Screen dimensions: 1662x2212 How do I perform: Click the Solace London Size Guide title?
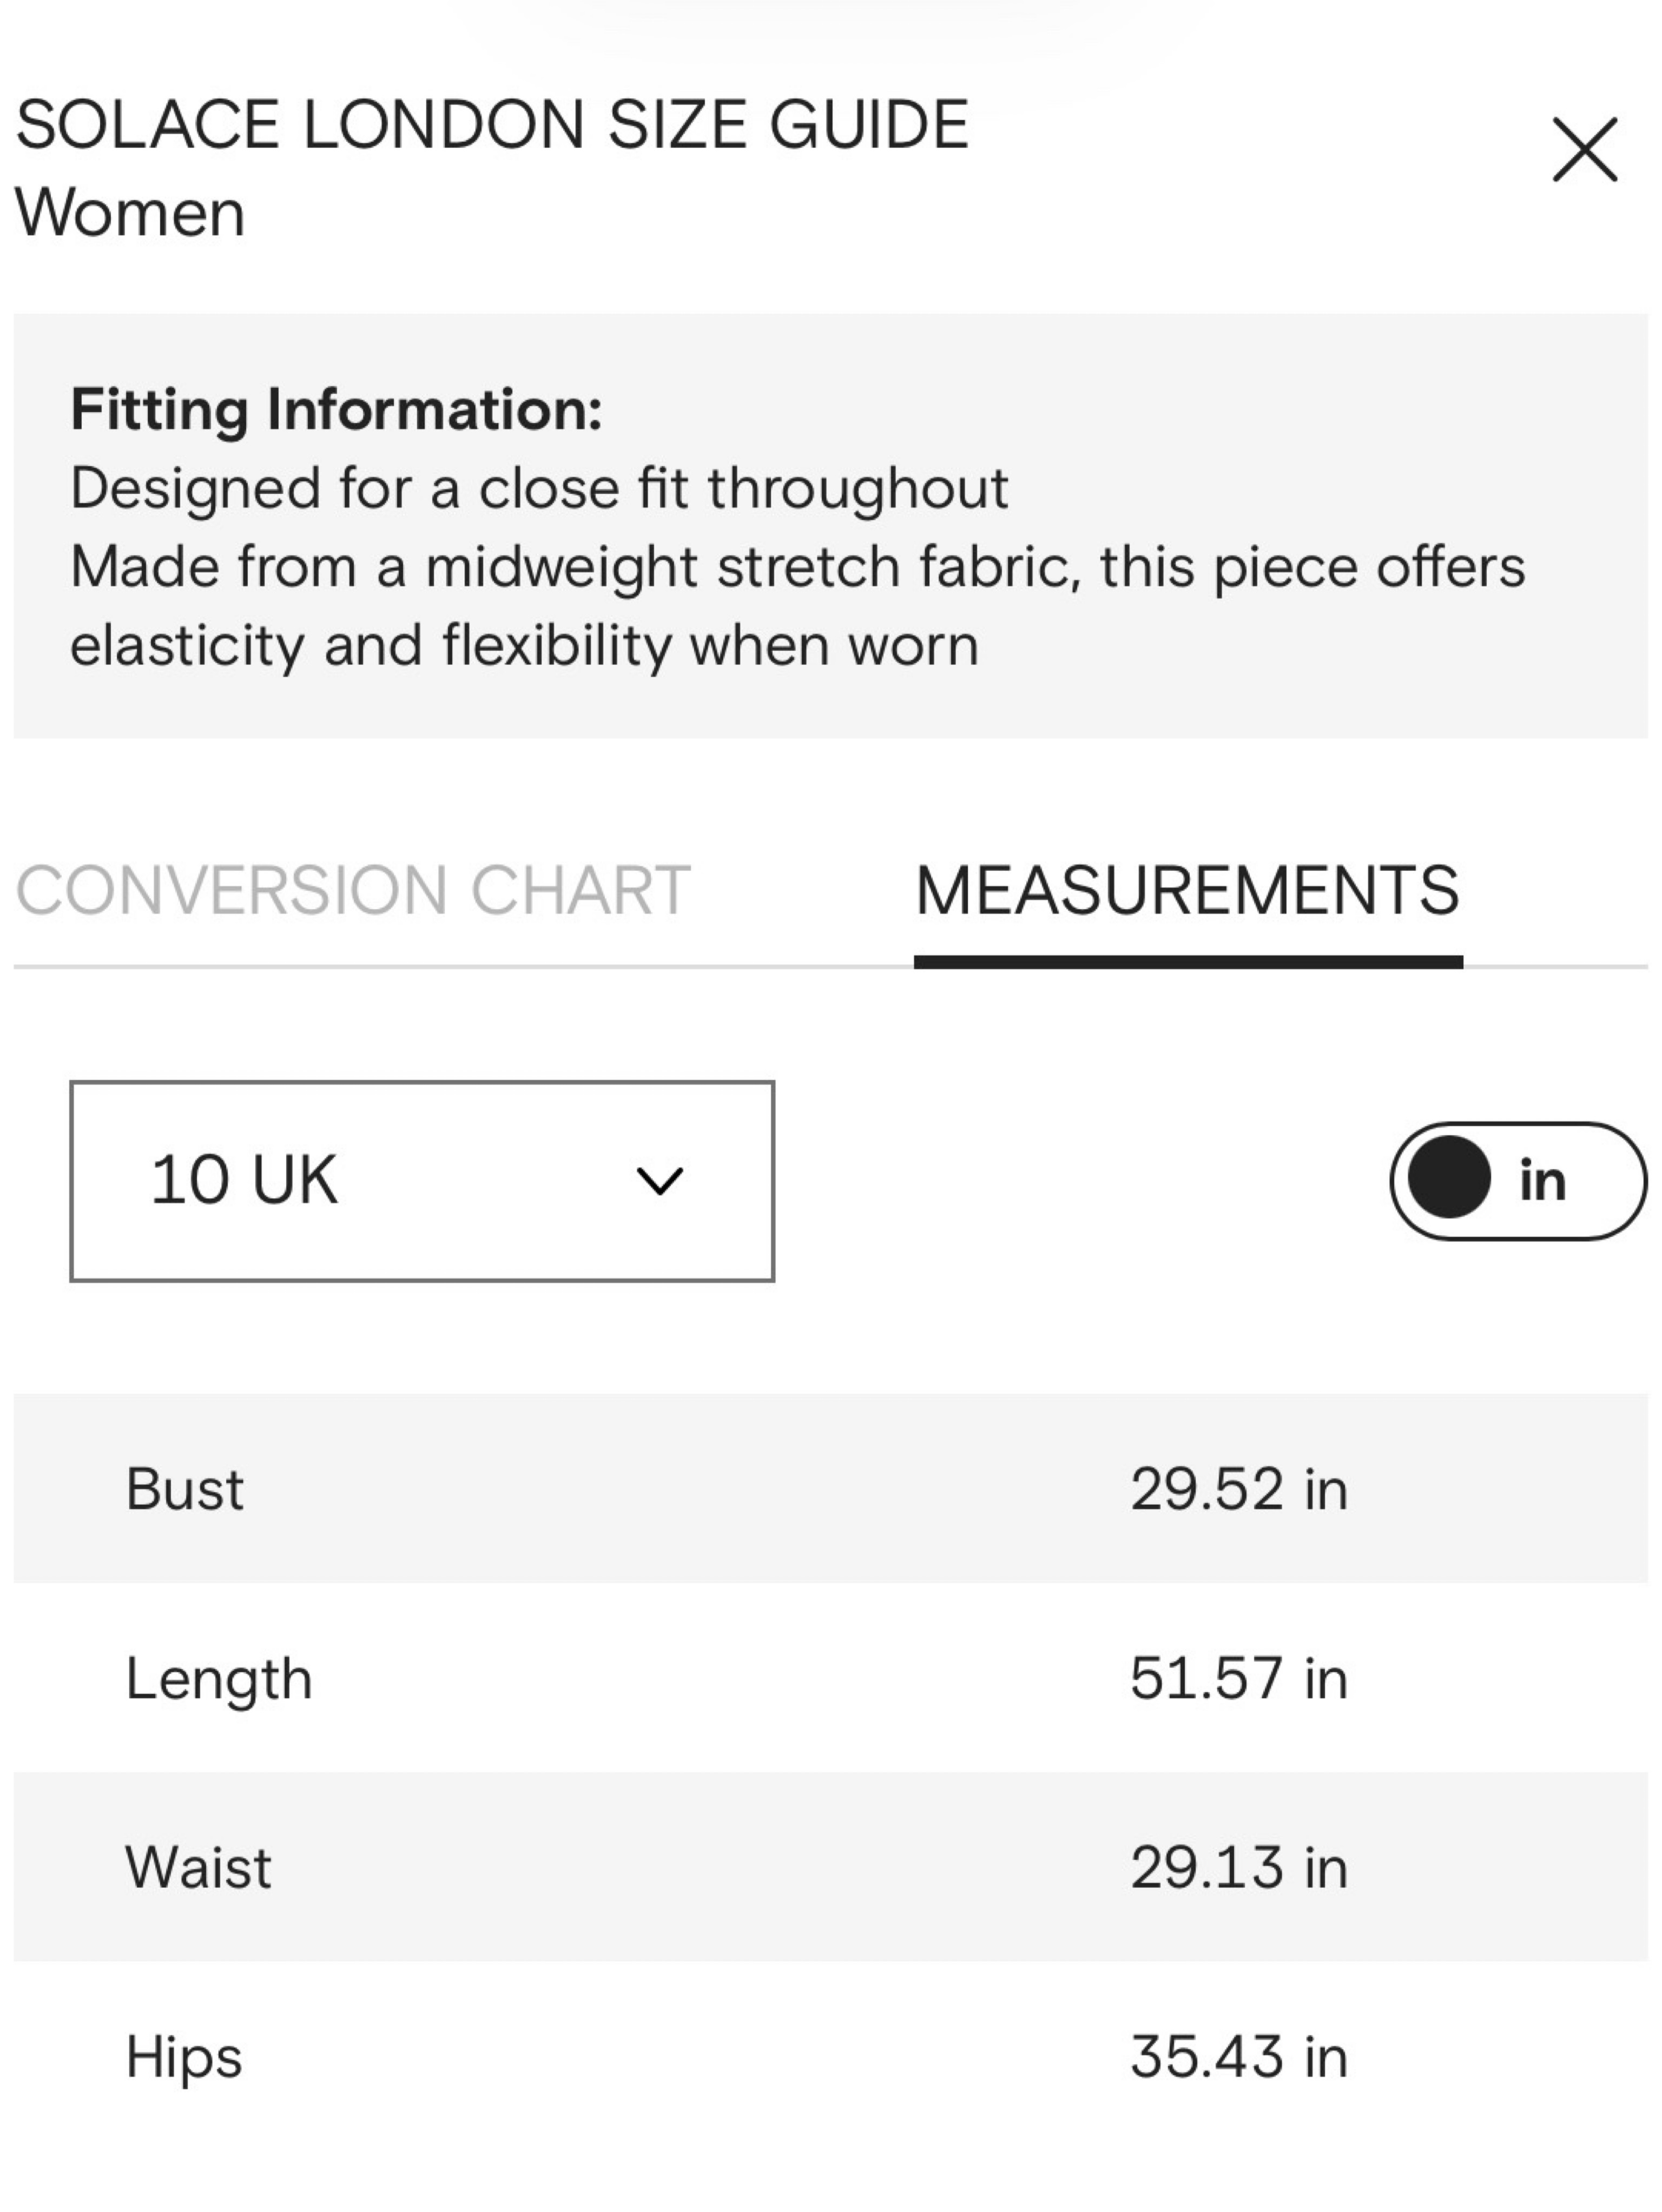click(492, 125)
